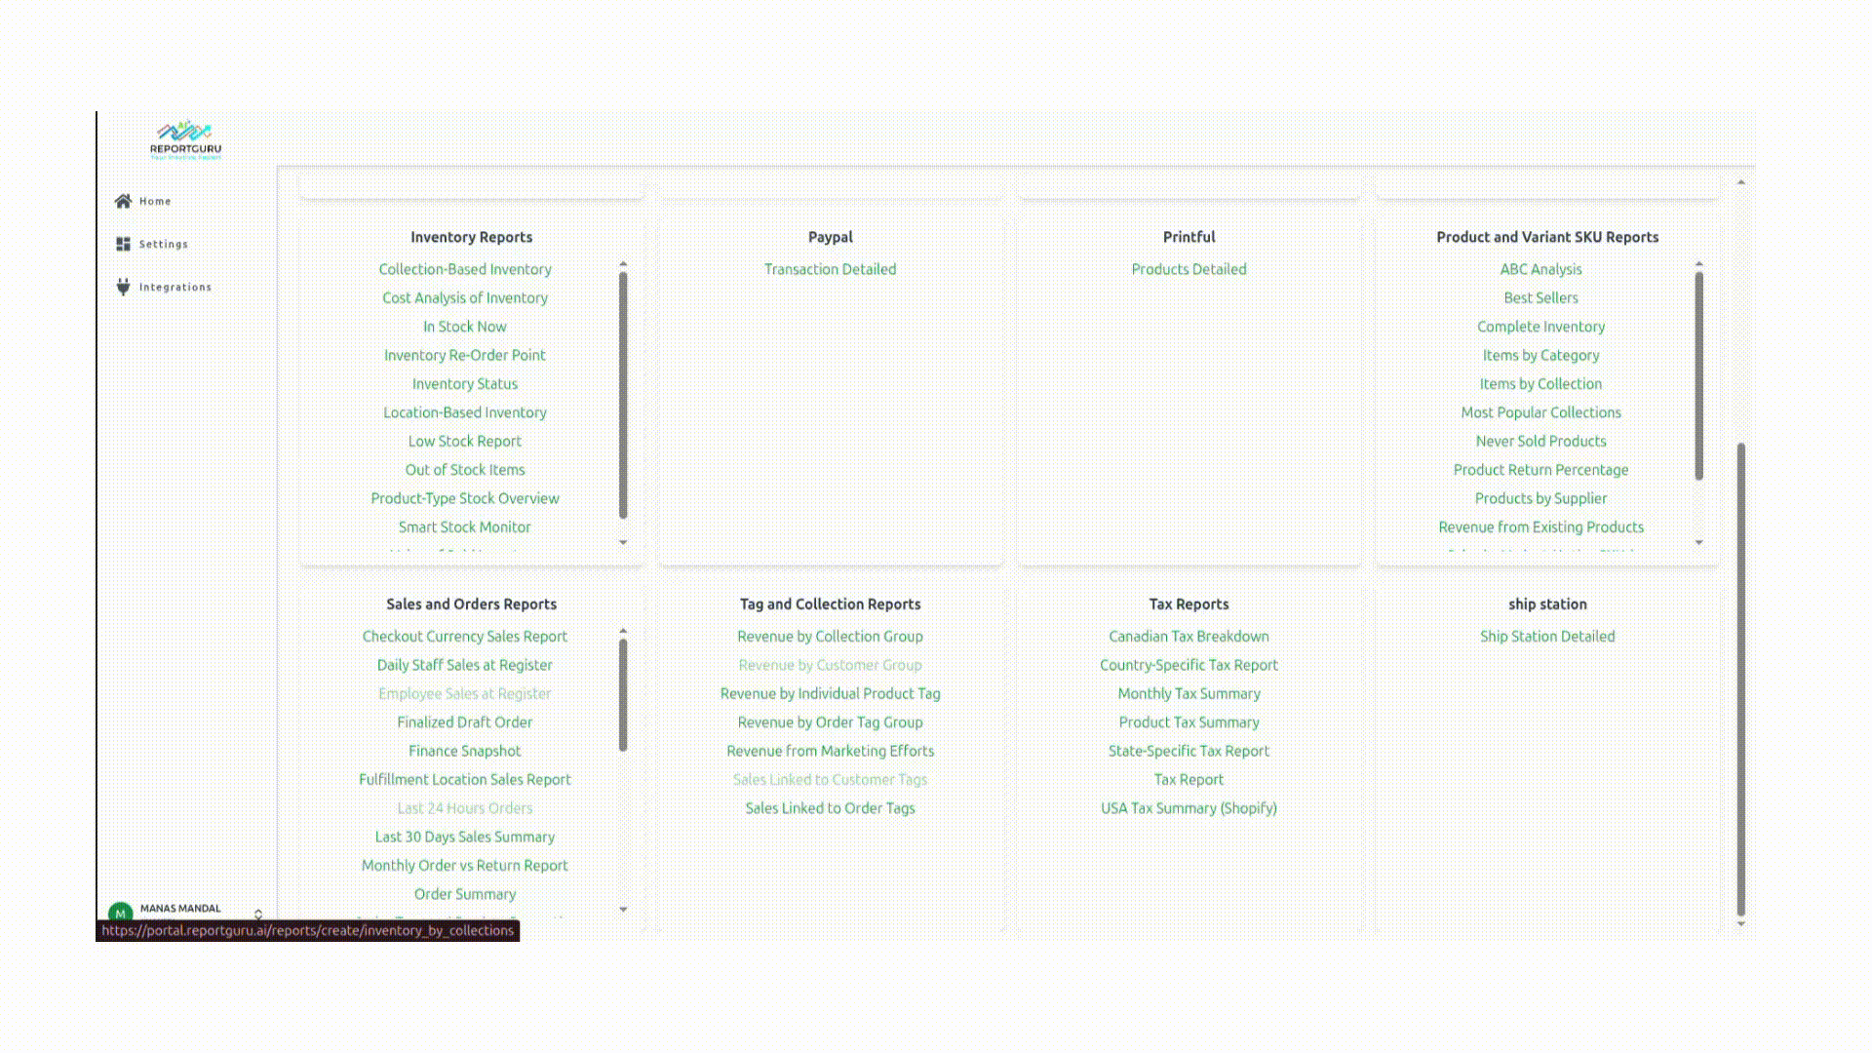The height and width of the screenshot is (1053, 1872).
Task: Click the main page vertical scrollbar thumb
Action: [1740, 678]
